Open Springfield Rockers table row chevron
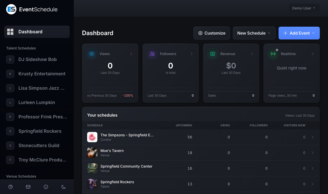328x194 pixels. 313,184
